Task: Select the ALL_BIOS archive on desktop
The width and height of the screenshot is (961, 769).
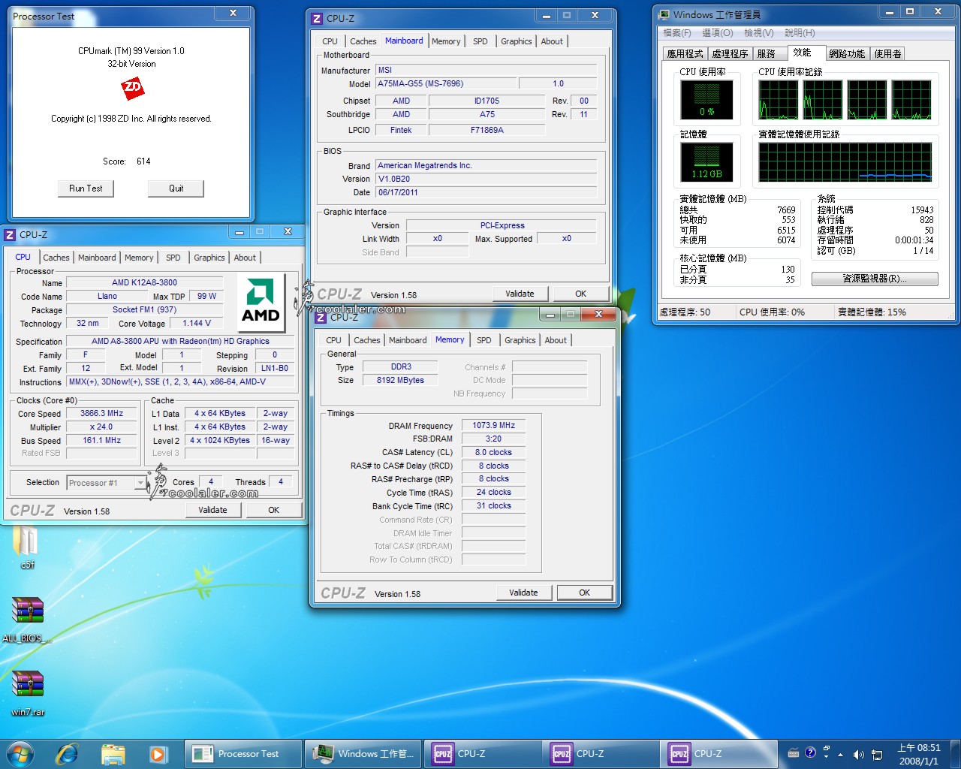Action: click(x=27, y=620)
